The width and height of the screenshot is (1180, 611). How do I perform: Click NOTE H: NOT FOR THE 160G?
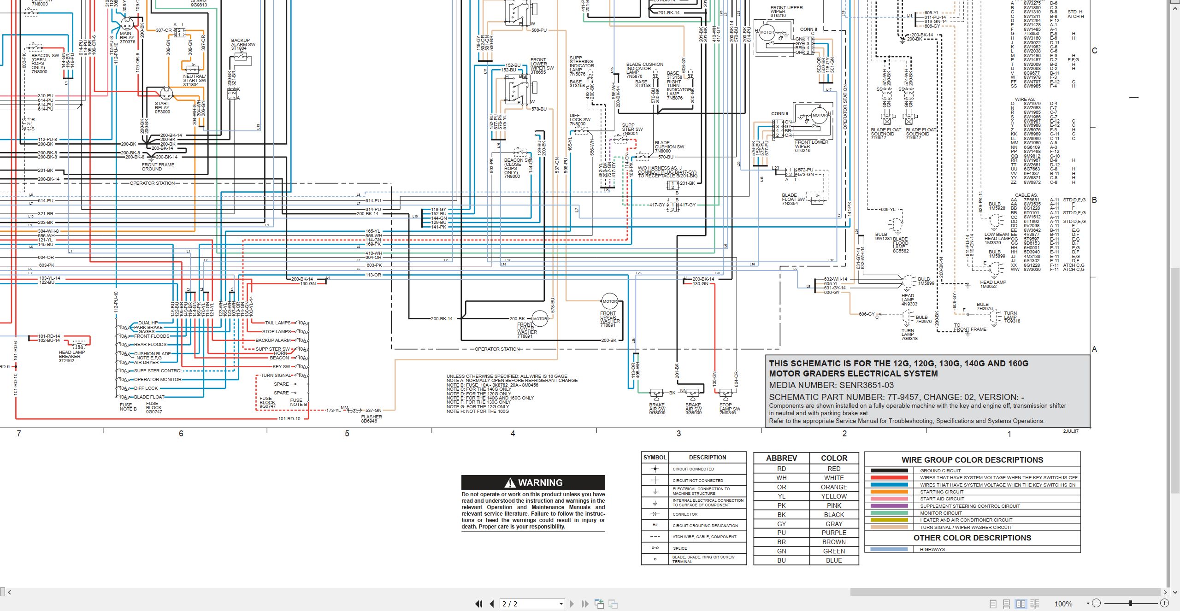[478, 411]
